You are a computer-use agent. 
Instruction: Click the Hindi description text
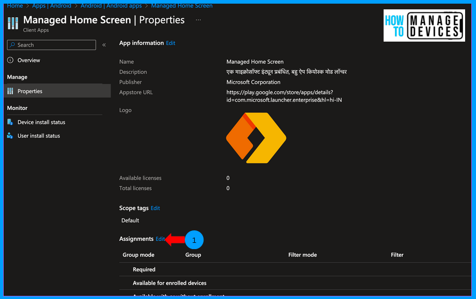pos(286,72)
